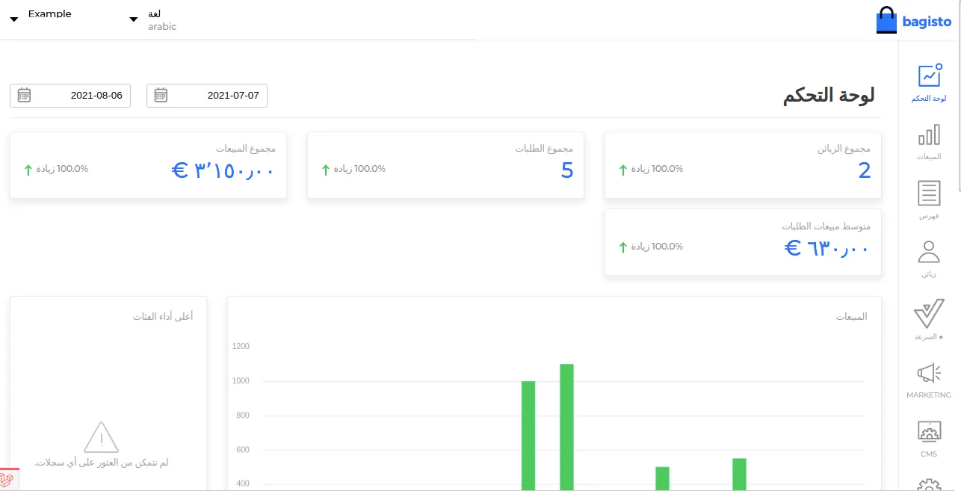Click the فهرس sidebar label

click(x=929, y=216)
